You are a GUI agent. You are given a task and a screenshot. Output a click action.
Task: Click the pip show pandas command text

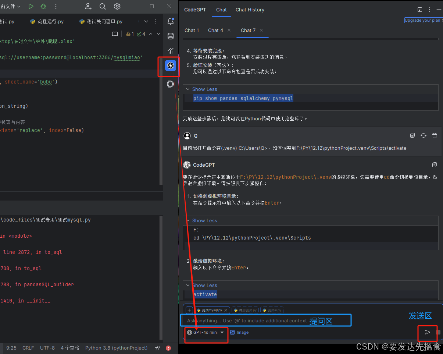coord(243,98)
